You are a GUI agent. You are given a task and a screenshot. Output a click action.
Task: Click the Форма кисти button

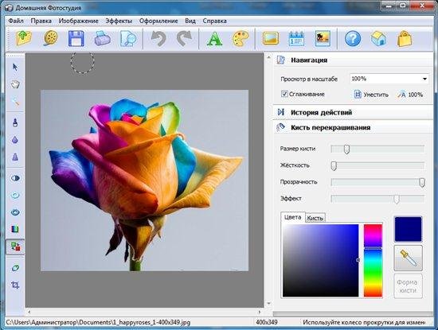point(408,286)
